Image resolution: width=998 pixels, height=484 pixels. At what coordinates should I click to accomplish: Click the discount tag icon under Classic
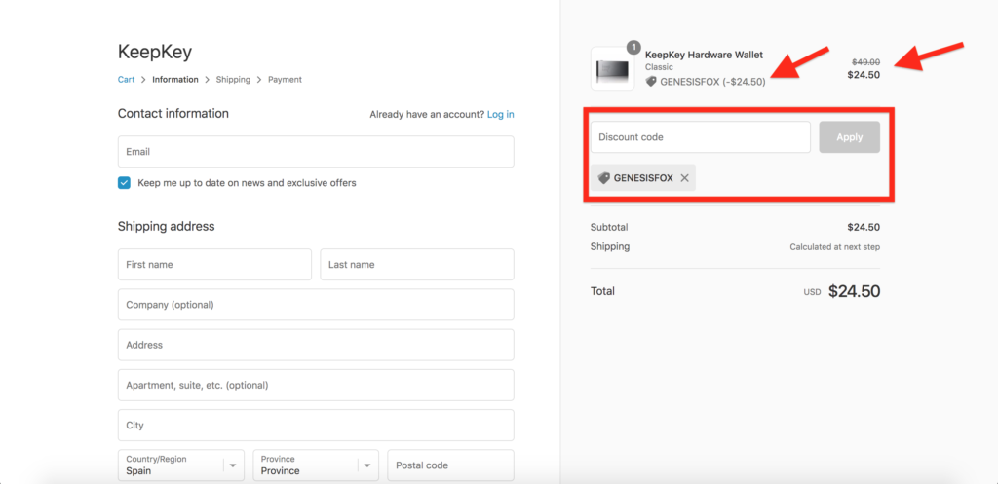[x=650, y=82]
